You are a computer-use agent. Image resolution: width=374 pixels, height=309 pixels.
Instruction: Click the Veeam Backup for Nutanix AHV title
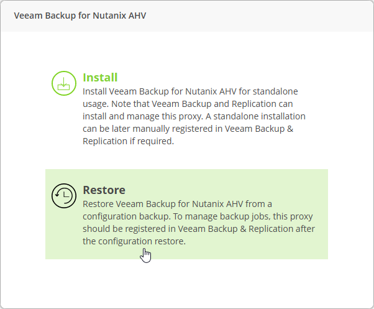click(80, 16)
